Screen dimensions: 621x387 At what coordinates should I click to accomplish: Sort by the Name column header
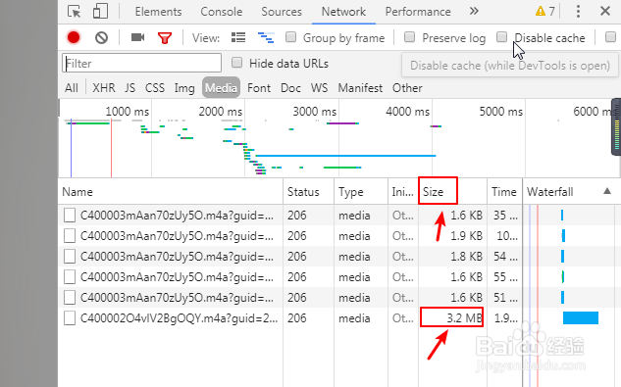coord(171,192)
